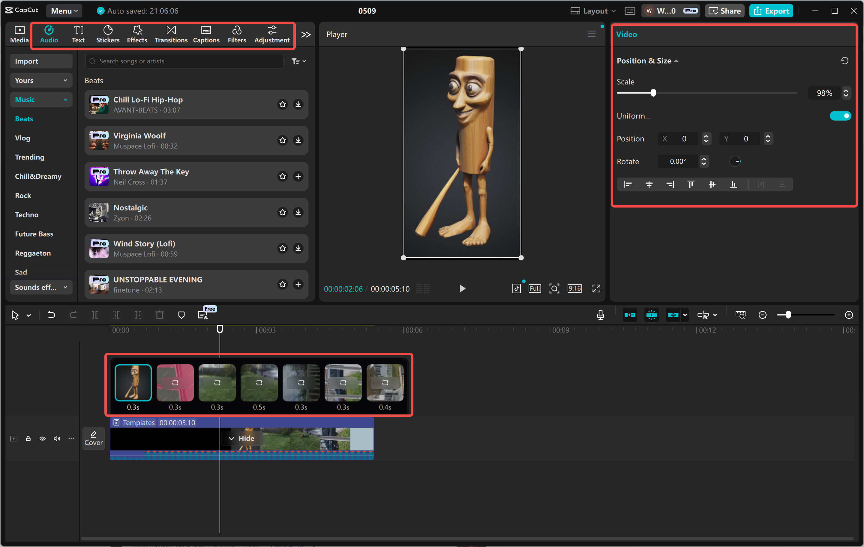Enable the Uniform scale toggle
Image resolution: width=864 pixels, height=547 pixels.
(840, 115)
